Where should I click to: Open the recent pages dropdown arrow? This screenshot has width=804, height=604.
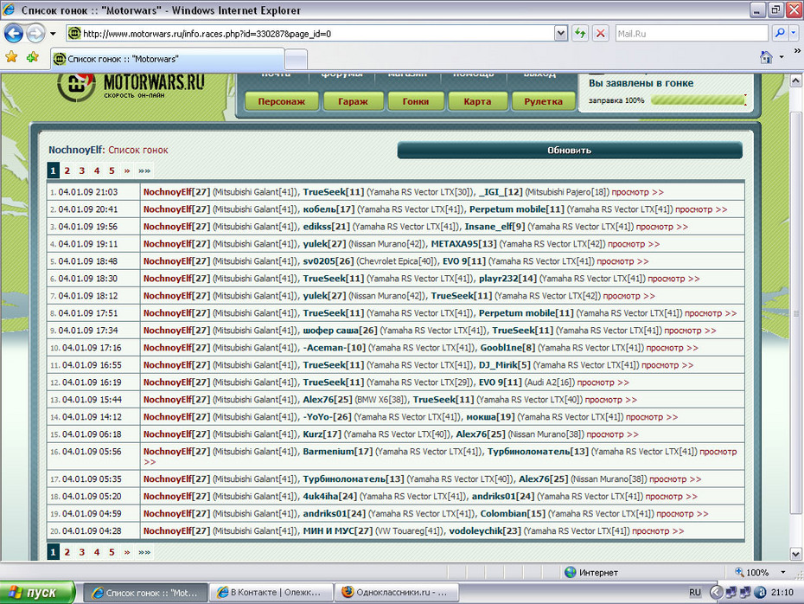(53, 34)
